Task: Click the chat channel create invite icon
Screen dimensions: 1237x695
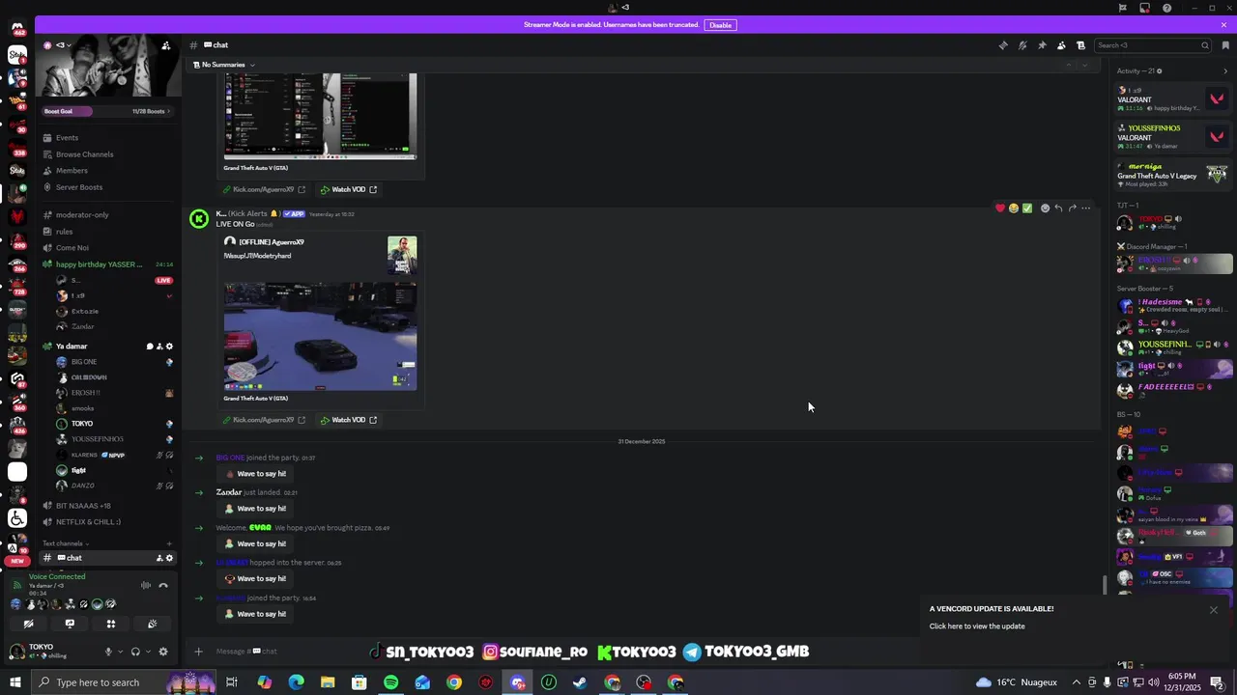Action: (x=159, y=558)
